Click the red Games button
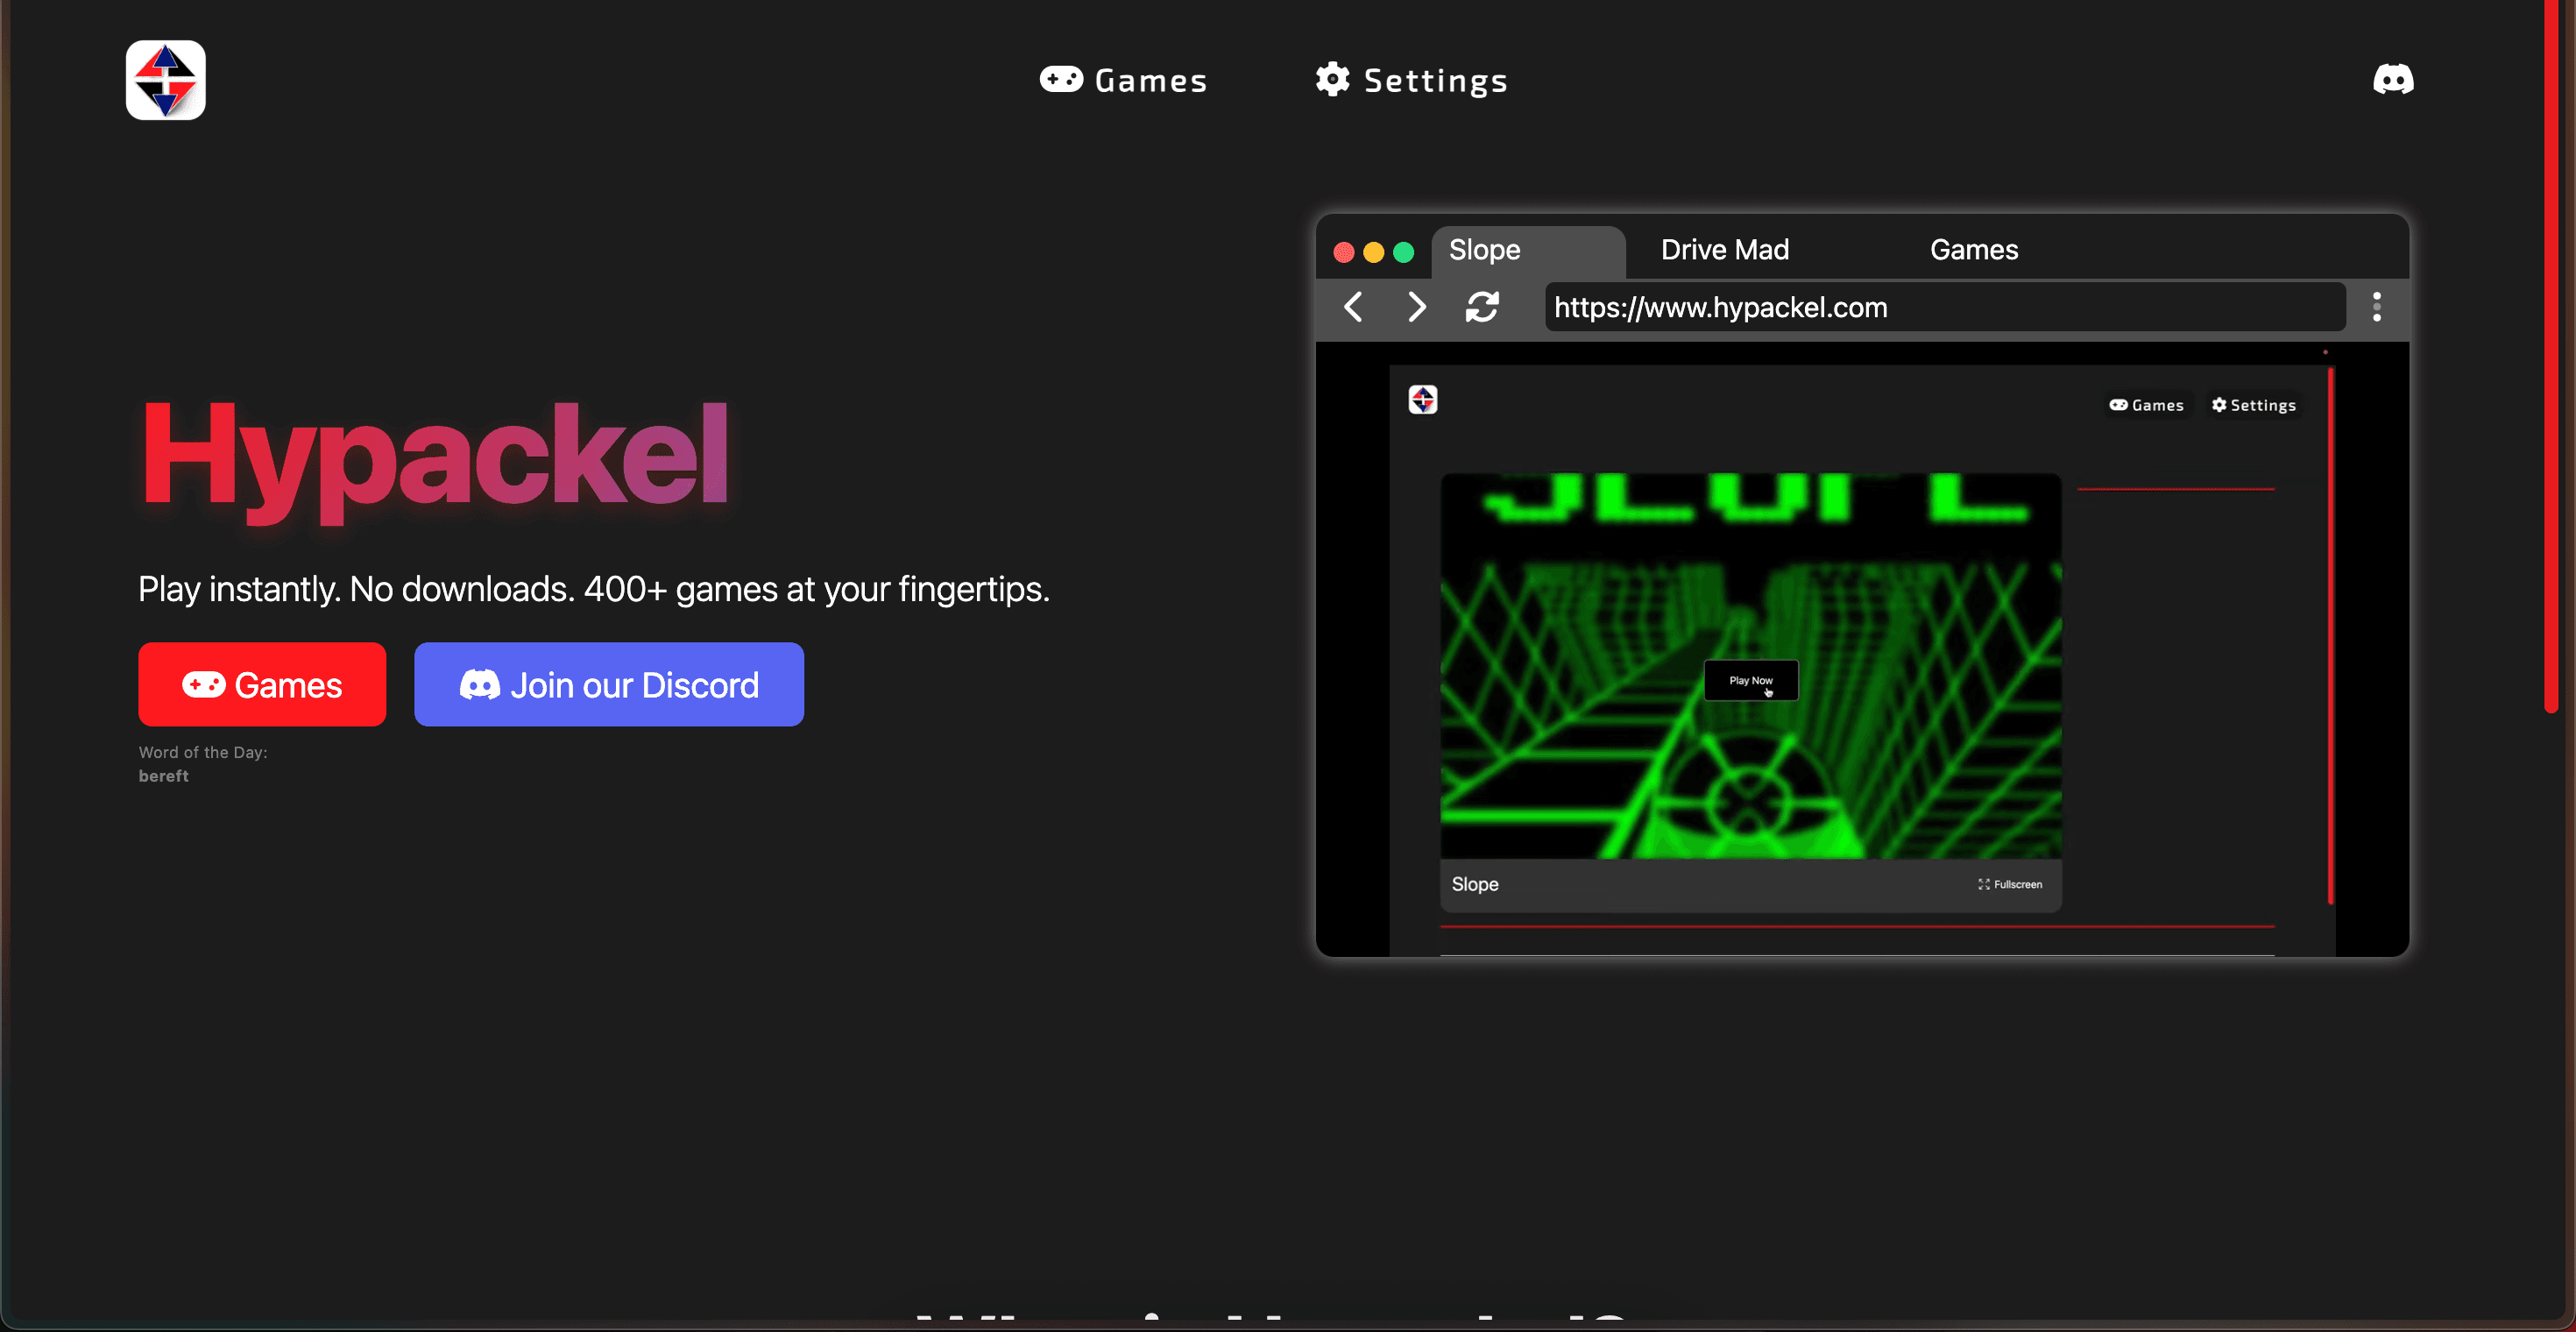Viewport: 2576px width, 1332px height. (x=261, y=684)
